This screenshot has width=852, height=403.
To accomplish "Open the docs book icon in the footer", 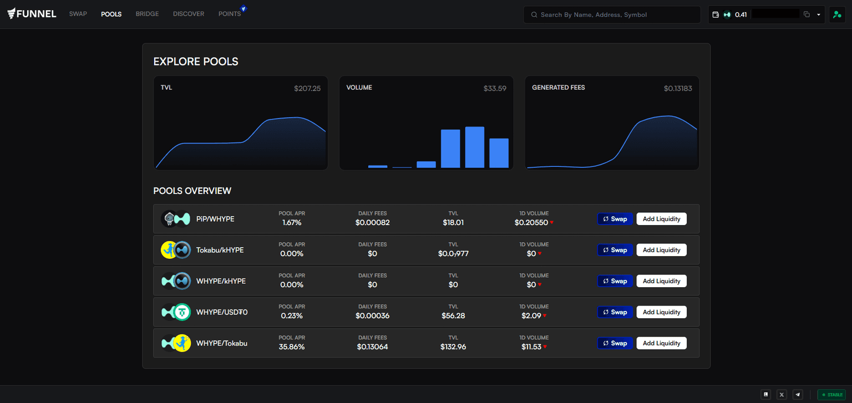I will pos(765,395).
